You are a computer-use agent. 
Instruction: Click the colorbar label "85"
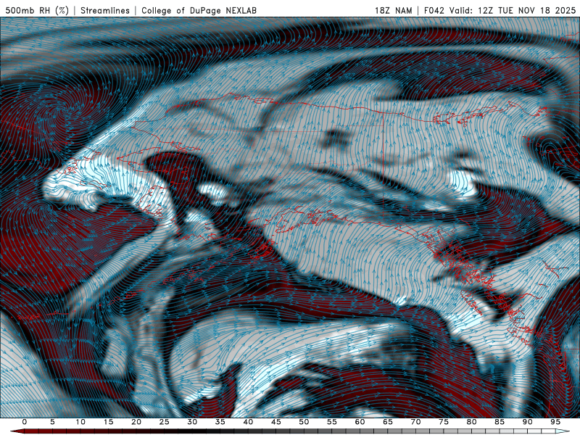pyautogui.click(x=500, y=422)
